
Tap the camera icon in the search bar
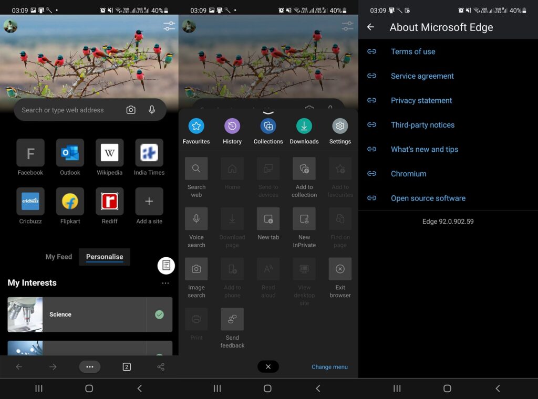click(131, 110)
